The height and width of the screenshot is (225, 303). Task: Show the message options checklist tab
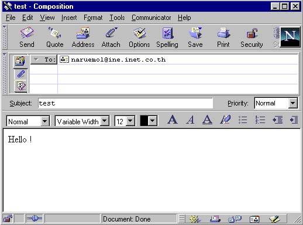[20, 86]
